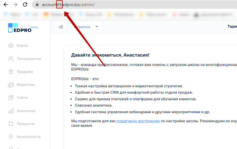237x149 pixels.
Task: Expand the Избранное dropdown arrow
Action: (97, 26)
